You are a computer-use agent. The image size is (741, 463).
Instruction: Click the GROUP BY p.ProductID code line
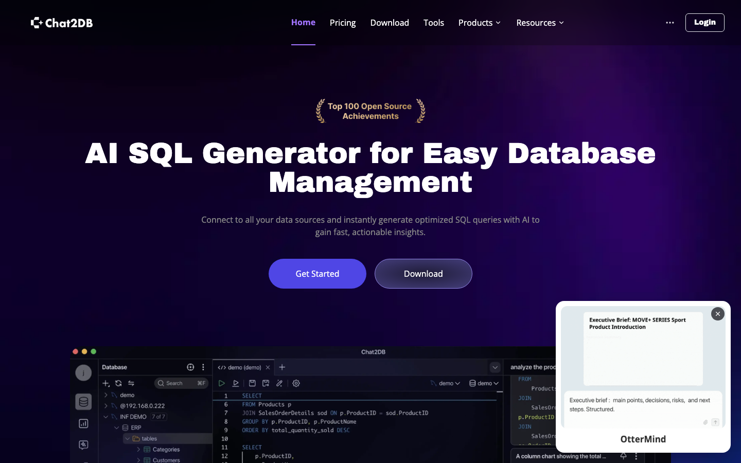299,421
